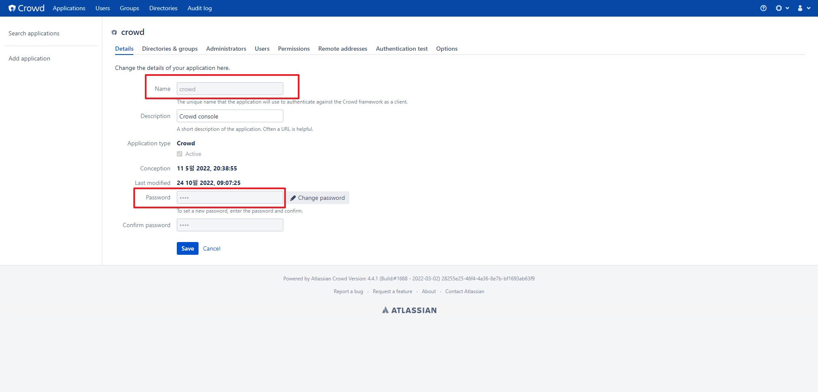
Task: Click Add application in sidebar
Action: point(29,58)
